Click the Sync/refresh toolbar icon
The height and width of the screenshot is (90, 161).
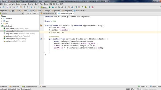coord(3,7)
